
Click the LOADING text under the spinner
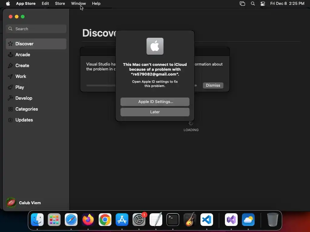click(x=191, y=130)
